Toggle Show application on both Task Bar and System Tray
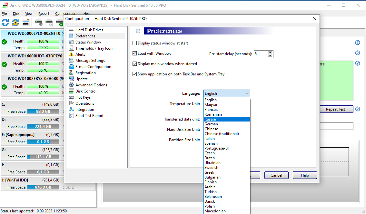Viewport: 366px width, 214px height. [134, 74]
